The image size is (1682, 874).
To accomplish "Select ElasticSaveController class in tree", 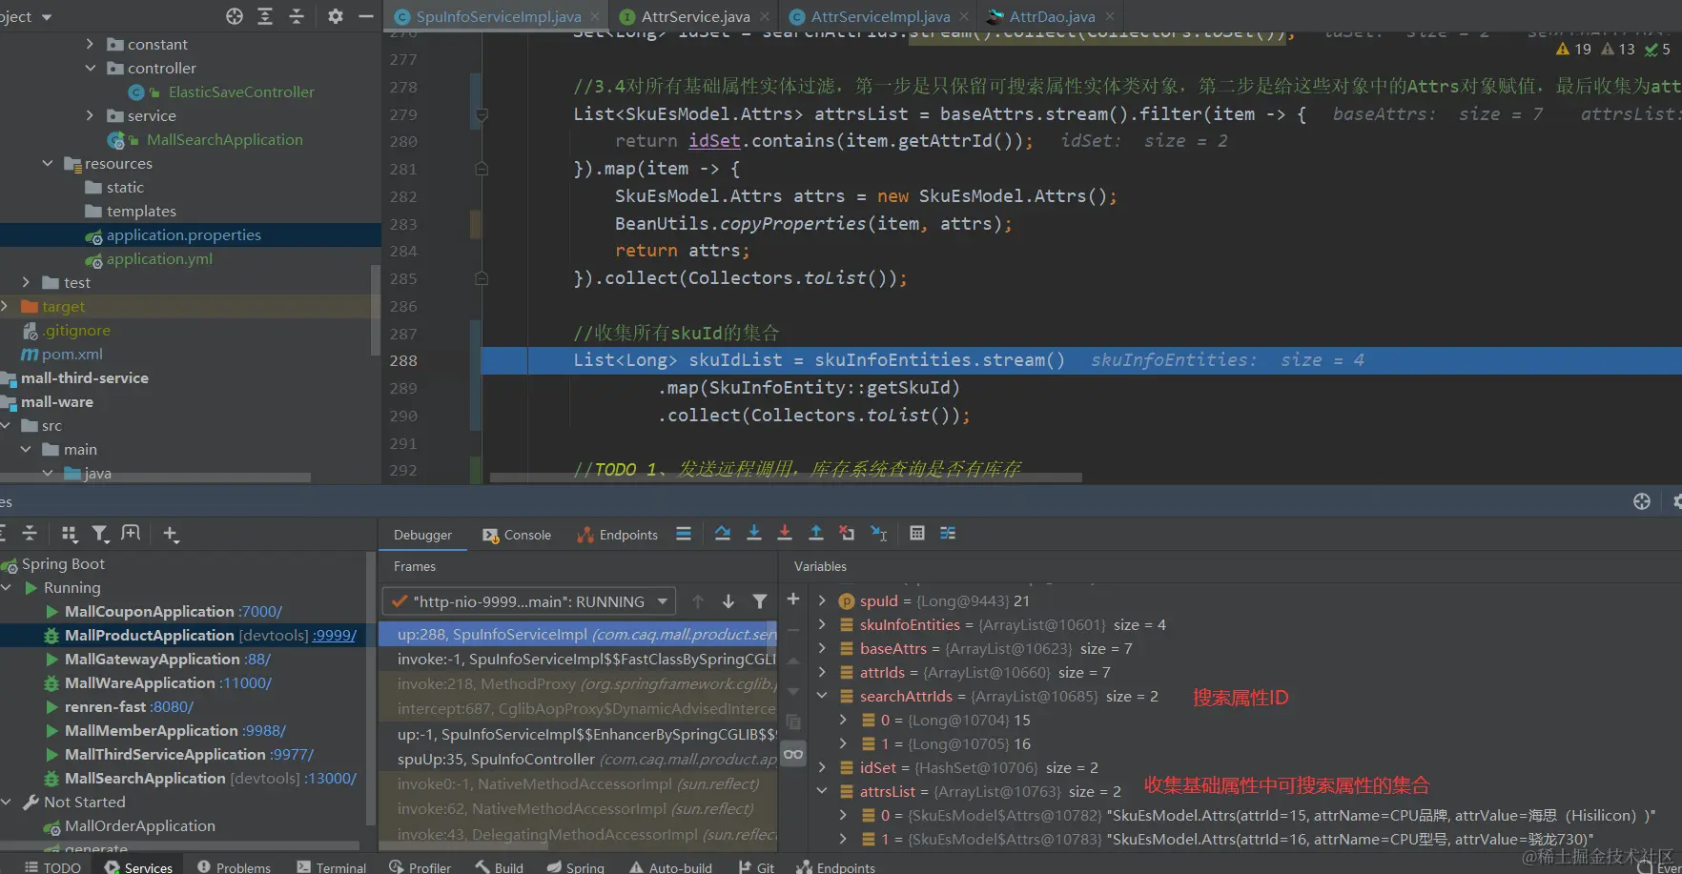I will [241, 91].
